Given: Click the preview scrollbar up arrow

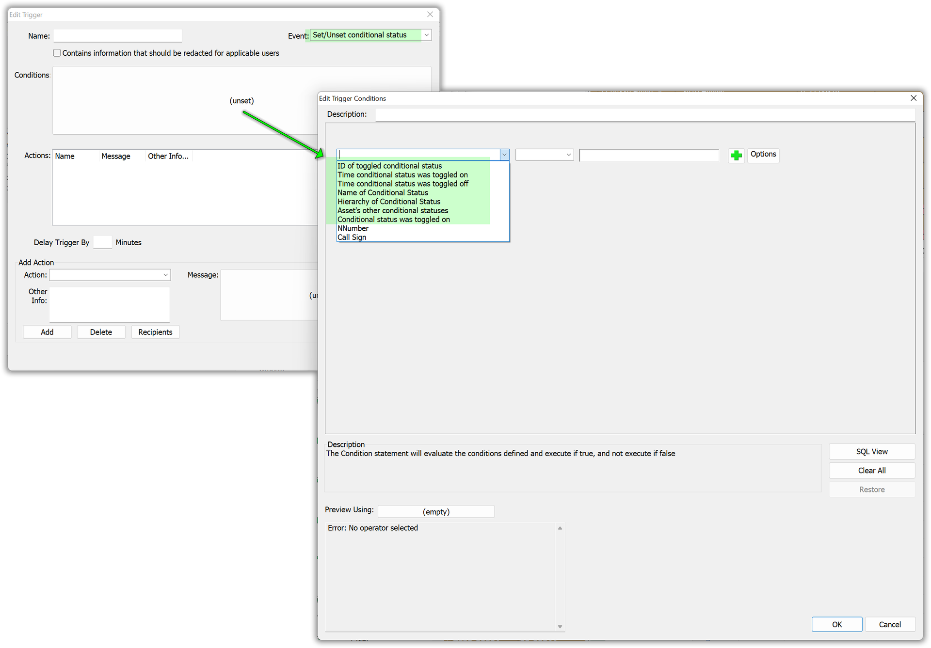Looking at the screenshot, I should click(560, 528).
